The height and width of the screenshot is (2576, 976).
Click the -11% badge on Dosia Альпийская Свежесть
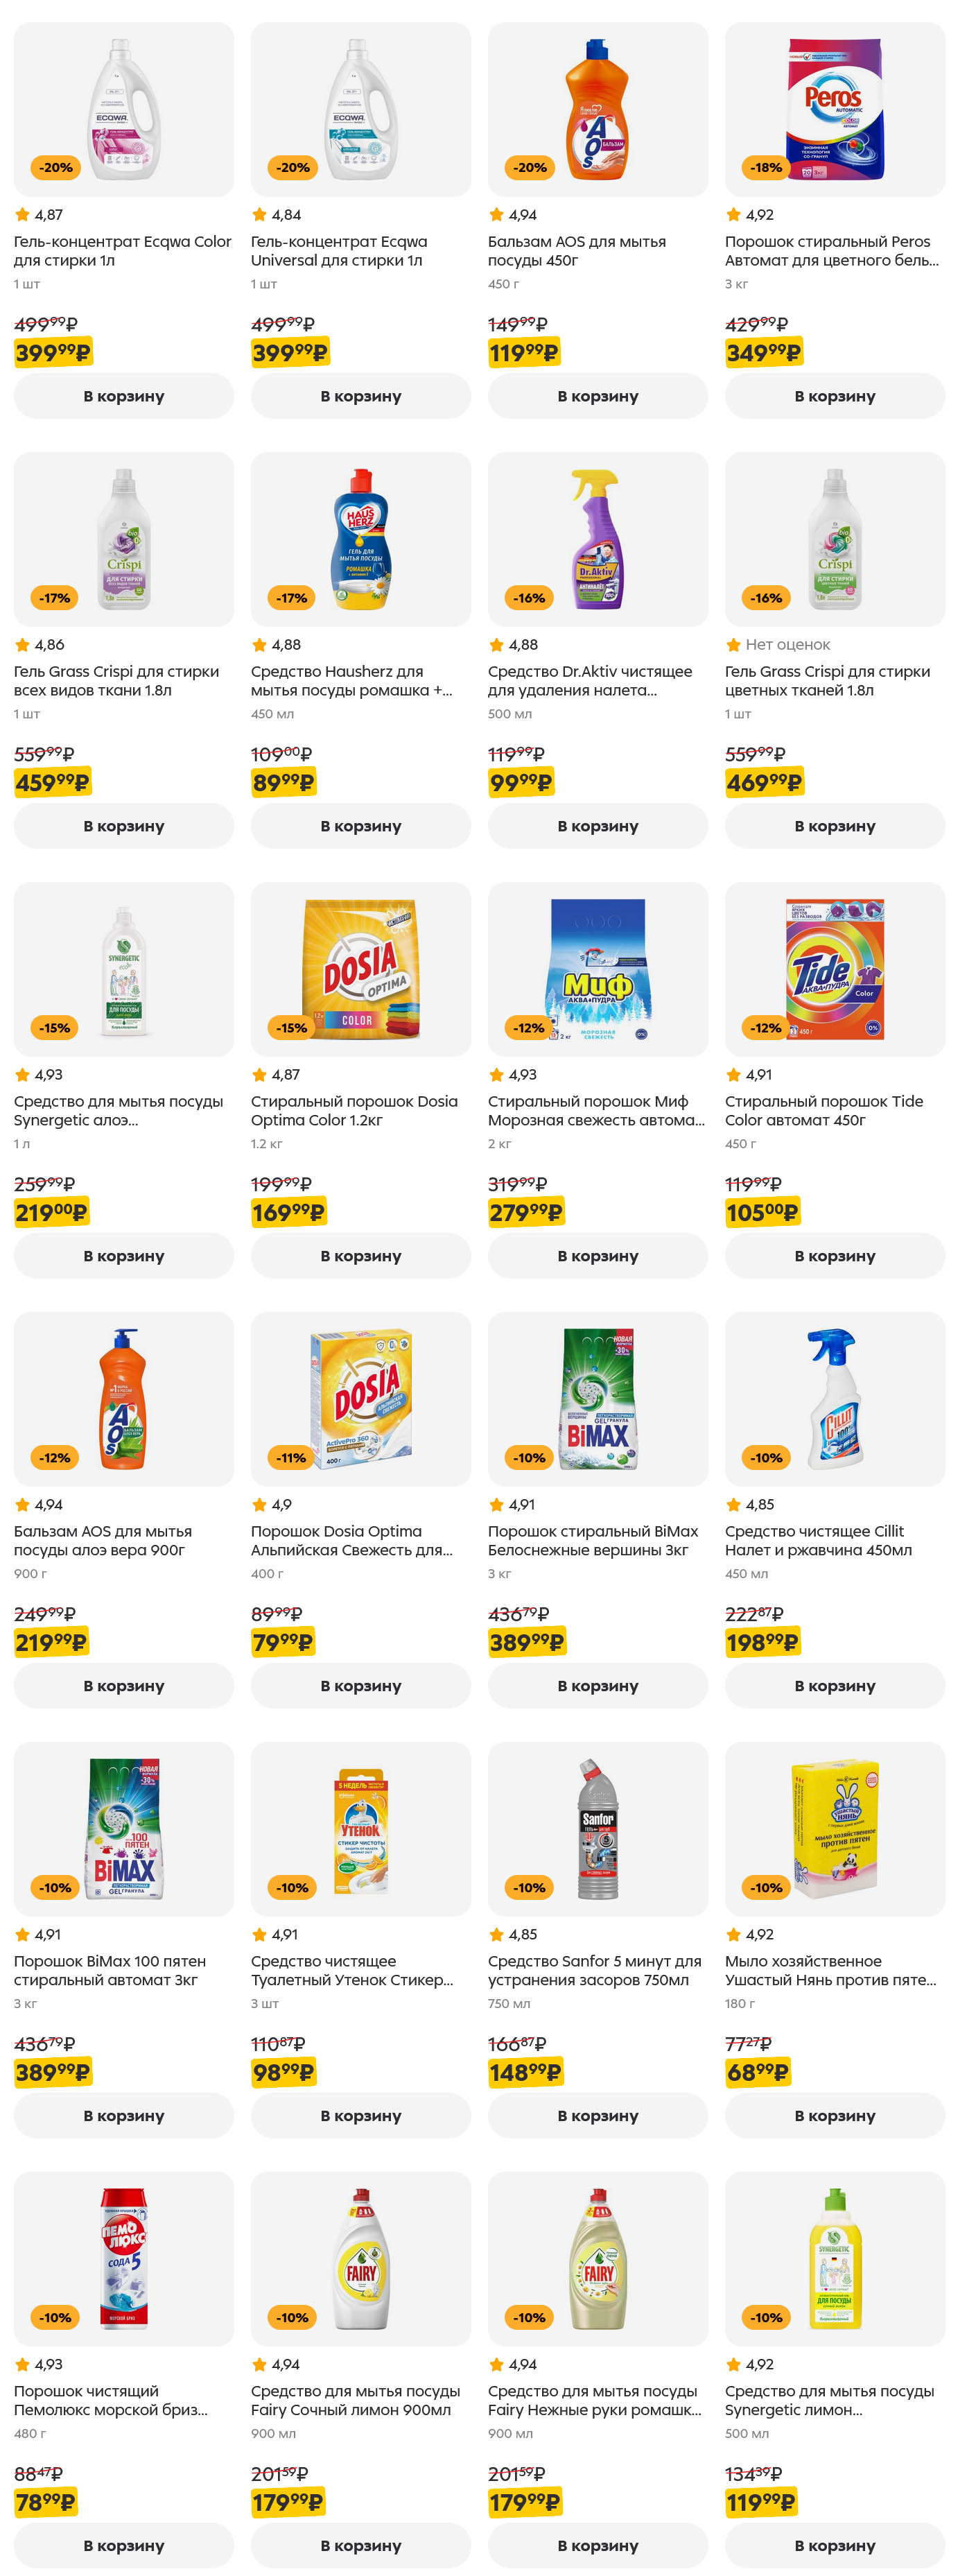point(291,1458)
